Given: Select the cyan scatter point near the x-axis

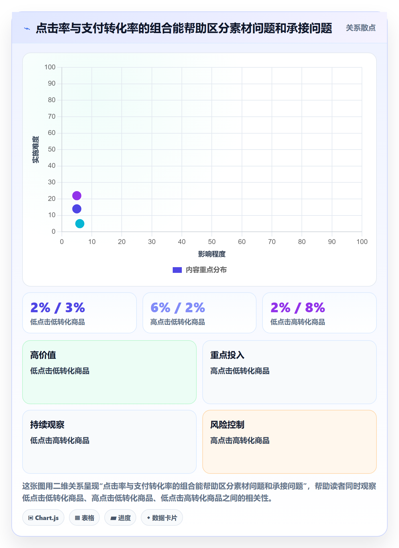Looking at the screenshot, I should coord(80,224).
